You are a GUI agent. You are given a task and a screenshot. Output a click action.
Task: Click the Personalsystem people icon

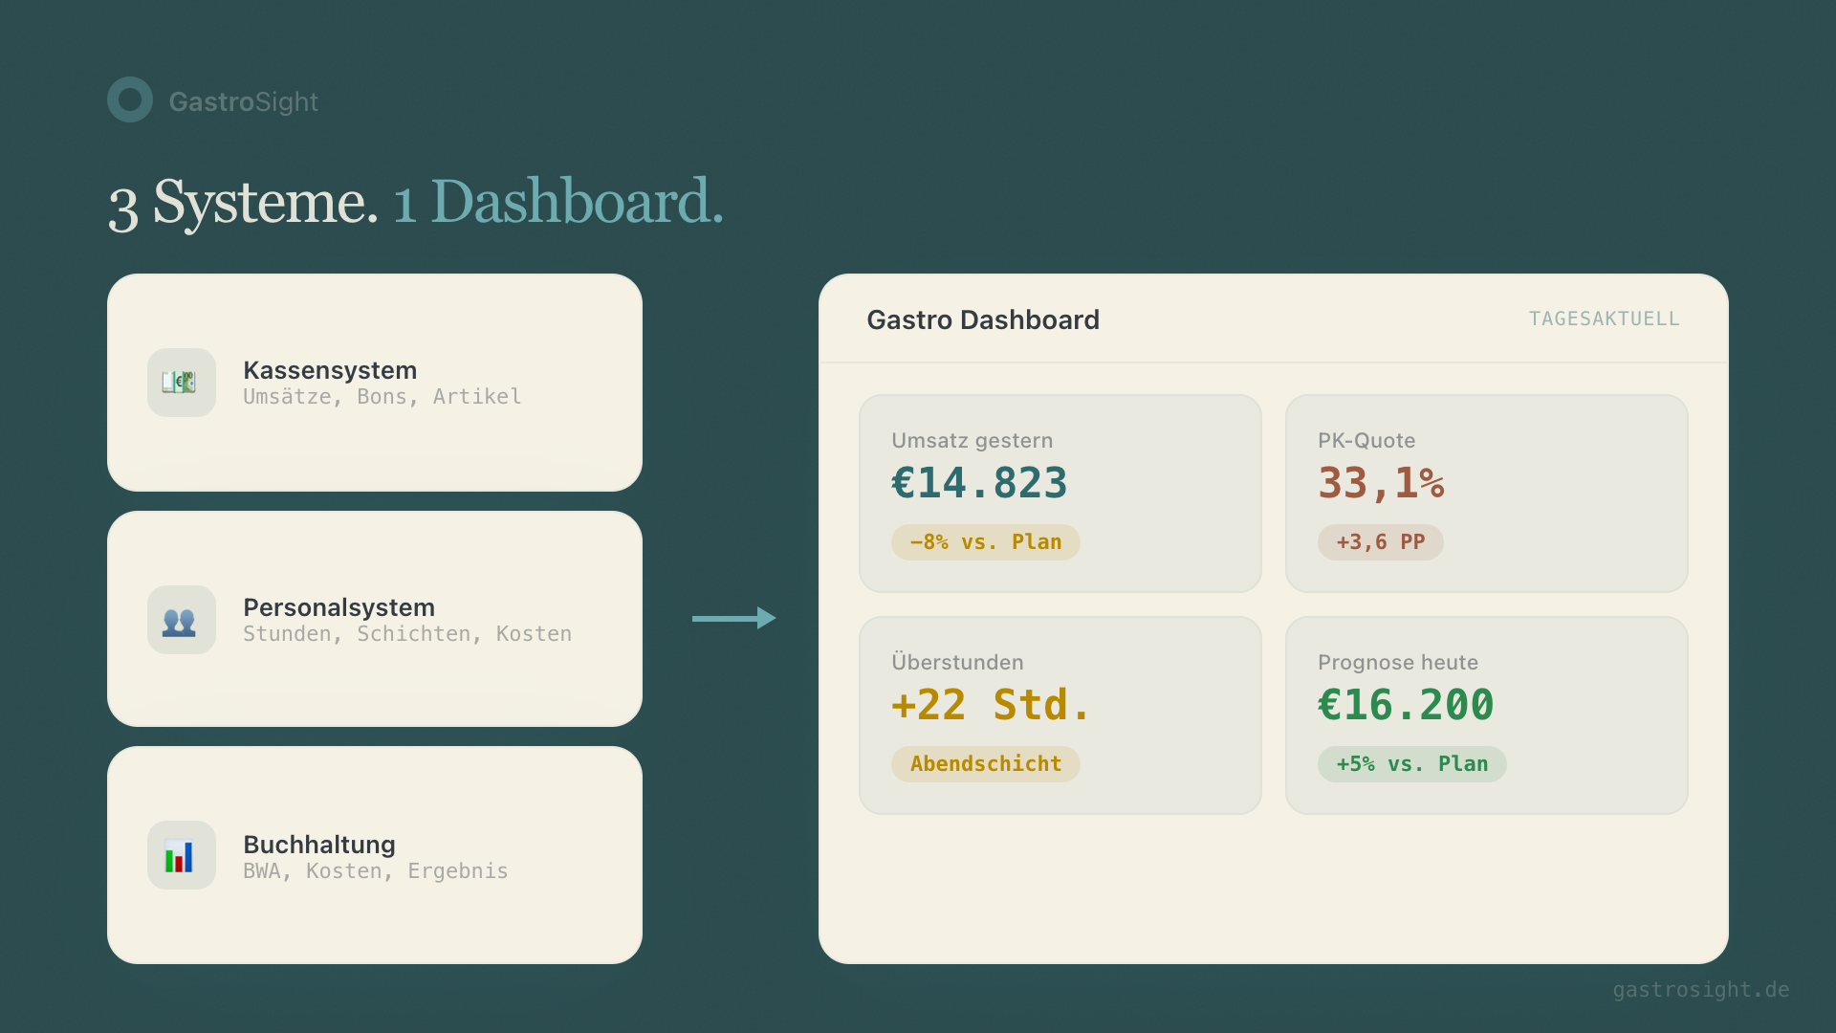point(182,620)
